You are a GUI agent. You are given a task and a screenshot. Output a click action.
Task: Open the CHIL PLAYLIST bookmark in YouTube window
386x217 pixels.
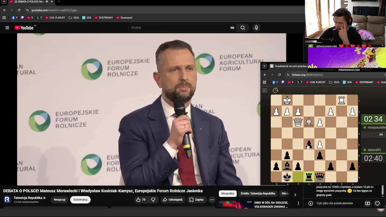point(55,18)
